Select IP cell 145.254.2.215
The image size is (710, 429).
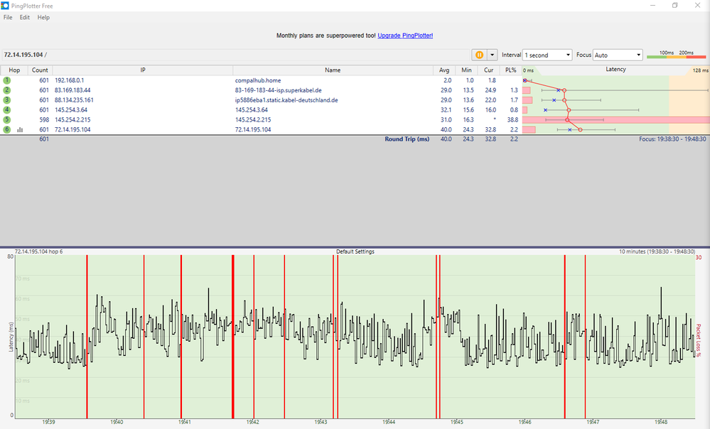point(72,119)
